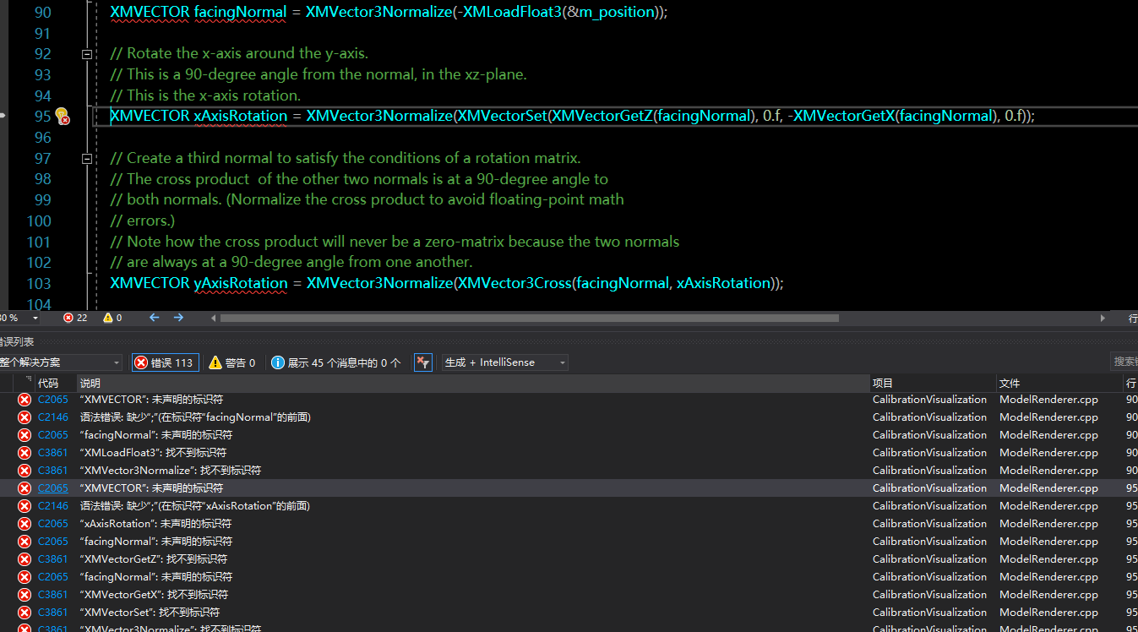
Task: Click the yellow warning indicator showing 0
Action: (111, 318)
